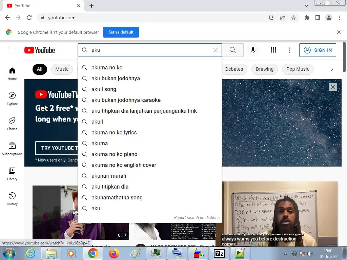Screen dimensions: 347x260
Task: Close the YouTube TV banner ad
Action: click(x=333, y=87)
